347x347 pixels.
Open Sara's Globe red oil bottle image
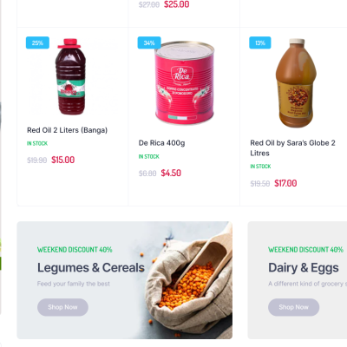[x=295, y=83]
